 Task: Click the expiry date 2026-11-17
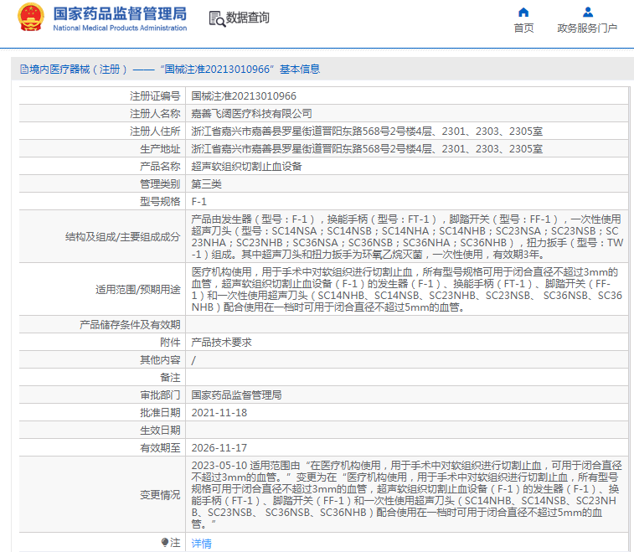click(x=219, y=447)
